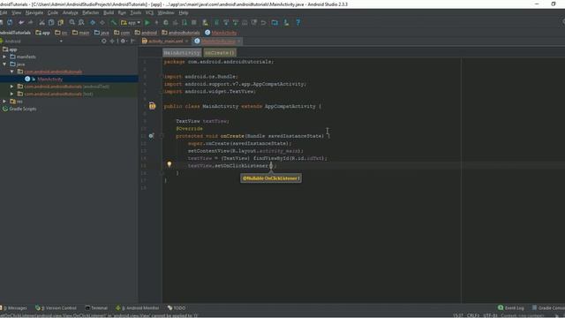The image size is (565, 318).
Task: Open the TODO tool window
Action: point(177,308)
